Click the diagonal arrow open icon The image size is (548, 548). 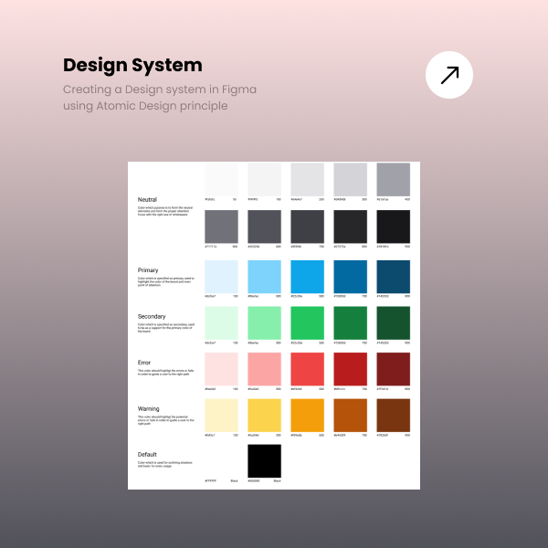(449, 75)
